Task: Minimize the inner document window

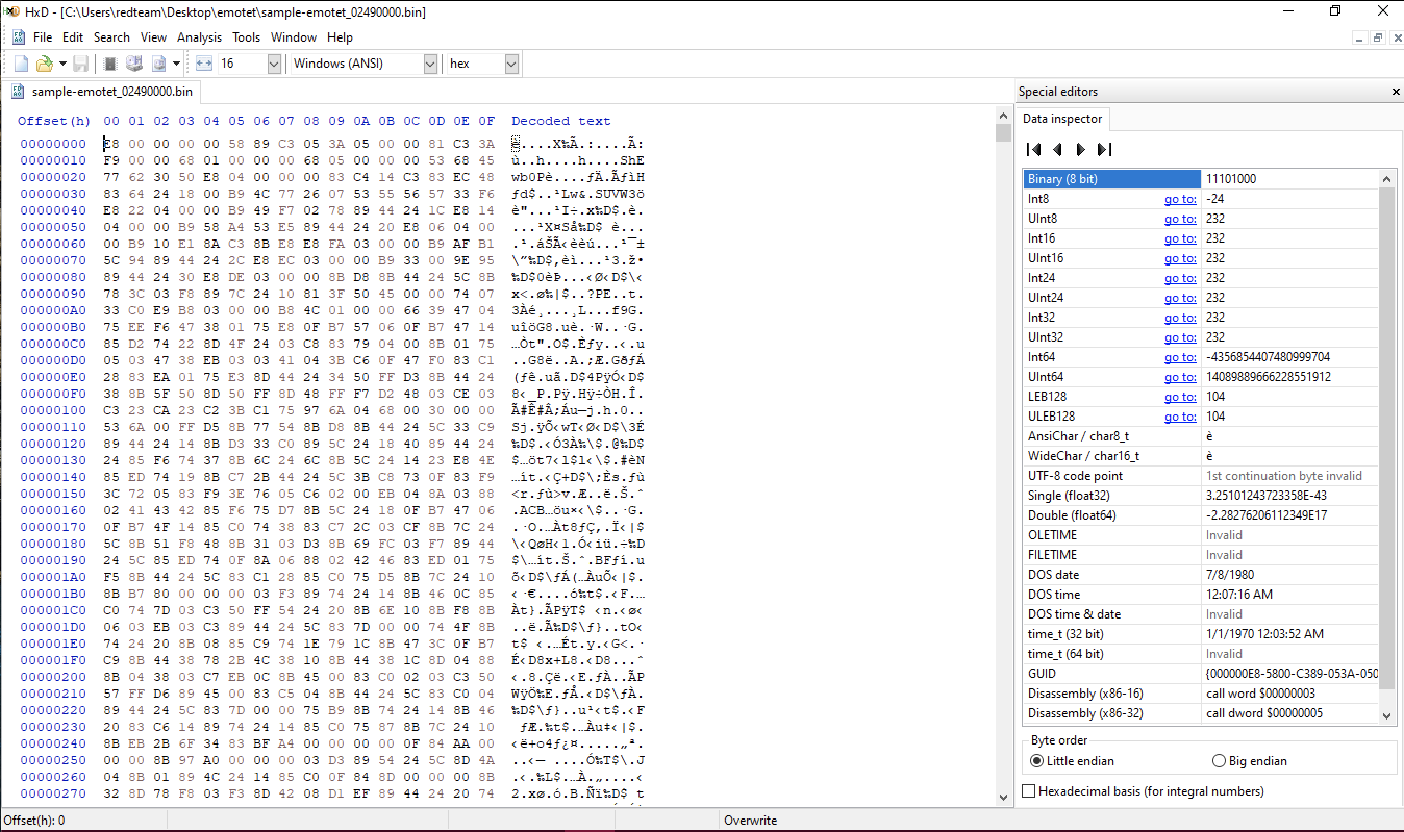Action: (1359, 38)
